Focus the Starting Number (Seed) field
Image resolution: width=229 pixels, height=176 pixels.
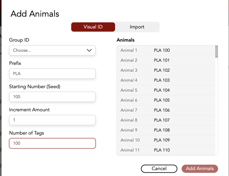tap(52, 97)
